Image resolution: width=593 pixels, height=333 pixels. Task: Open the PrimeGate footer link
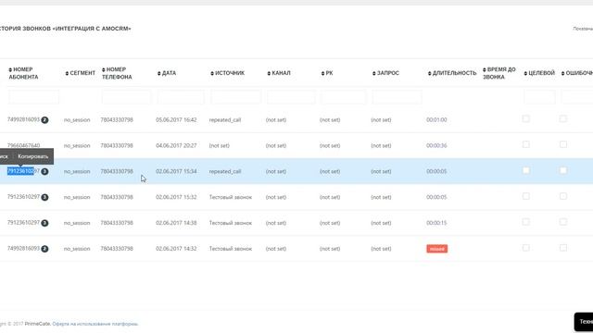37,324
